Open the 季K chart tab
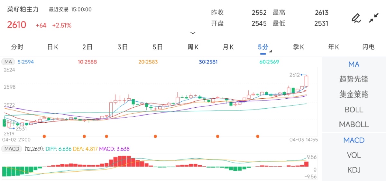 tap(298, 47)
